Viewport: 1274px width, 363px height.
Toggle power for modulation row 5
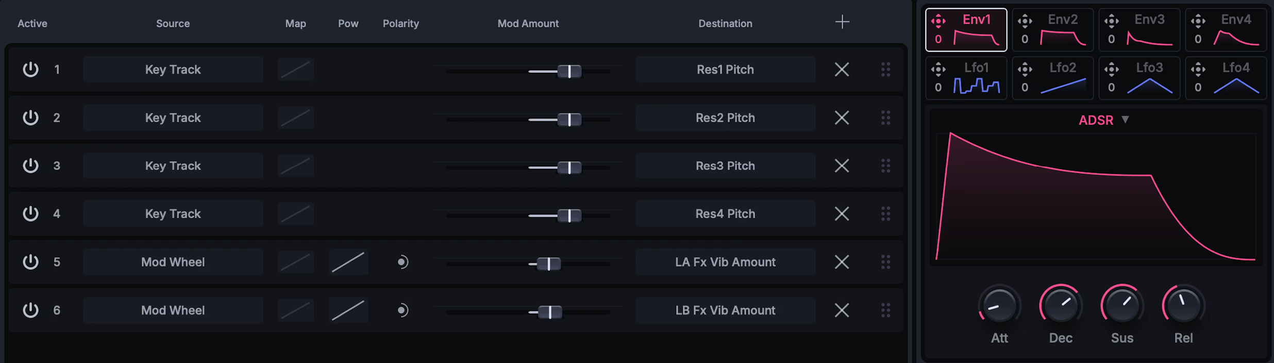click(x=31, y=262)
